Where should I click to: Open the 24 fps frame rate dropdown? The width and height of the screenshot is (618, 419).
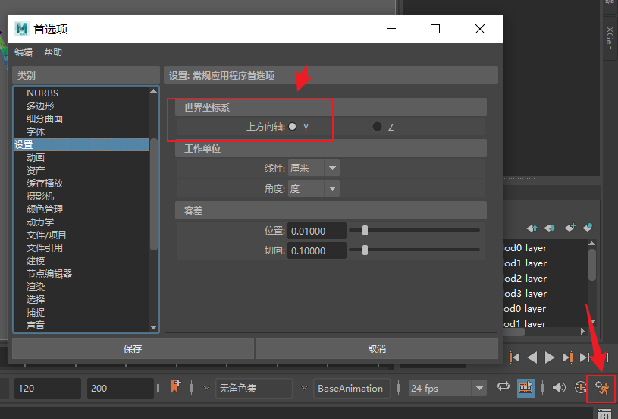click(479, 388)
